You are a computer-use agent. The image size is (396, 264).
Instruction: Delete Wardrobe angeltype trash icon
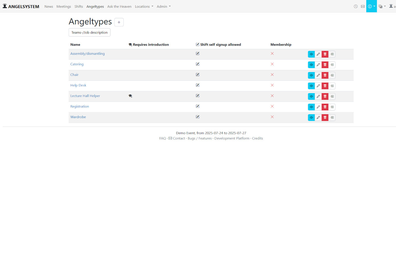click(x=325, y=117)
